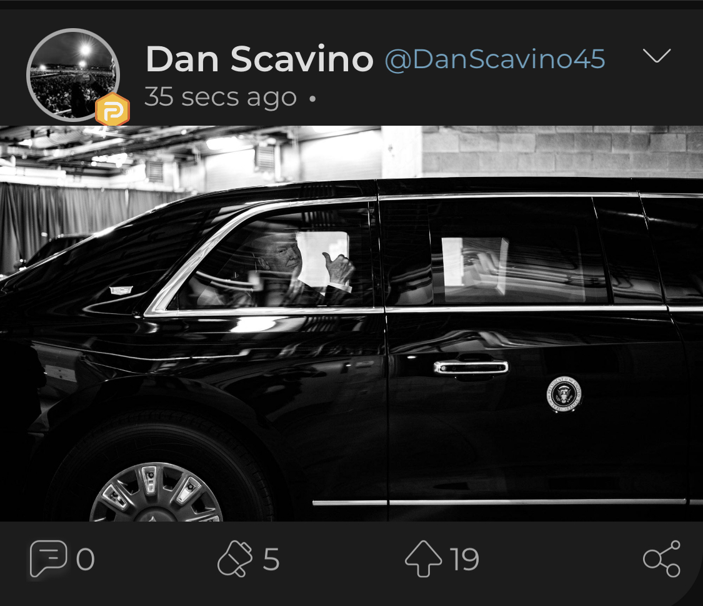703x606 pixels.
Task: Click the limousine wheel hubcap in the photo
Action: tap(156, 493)
